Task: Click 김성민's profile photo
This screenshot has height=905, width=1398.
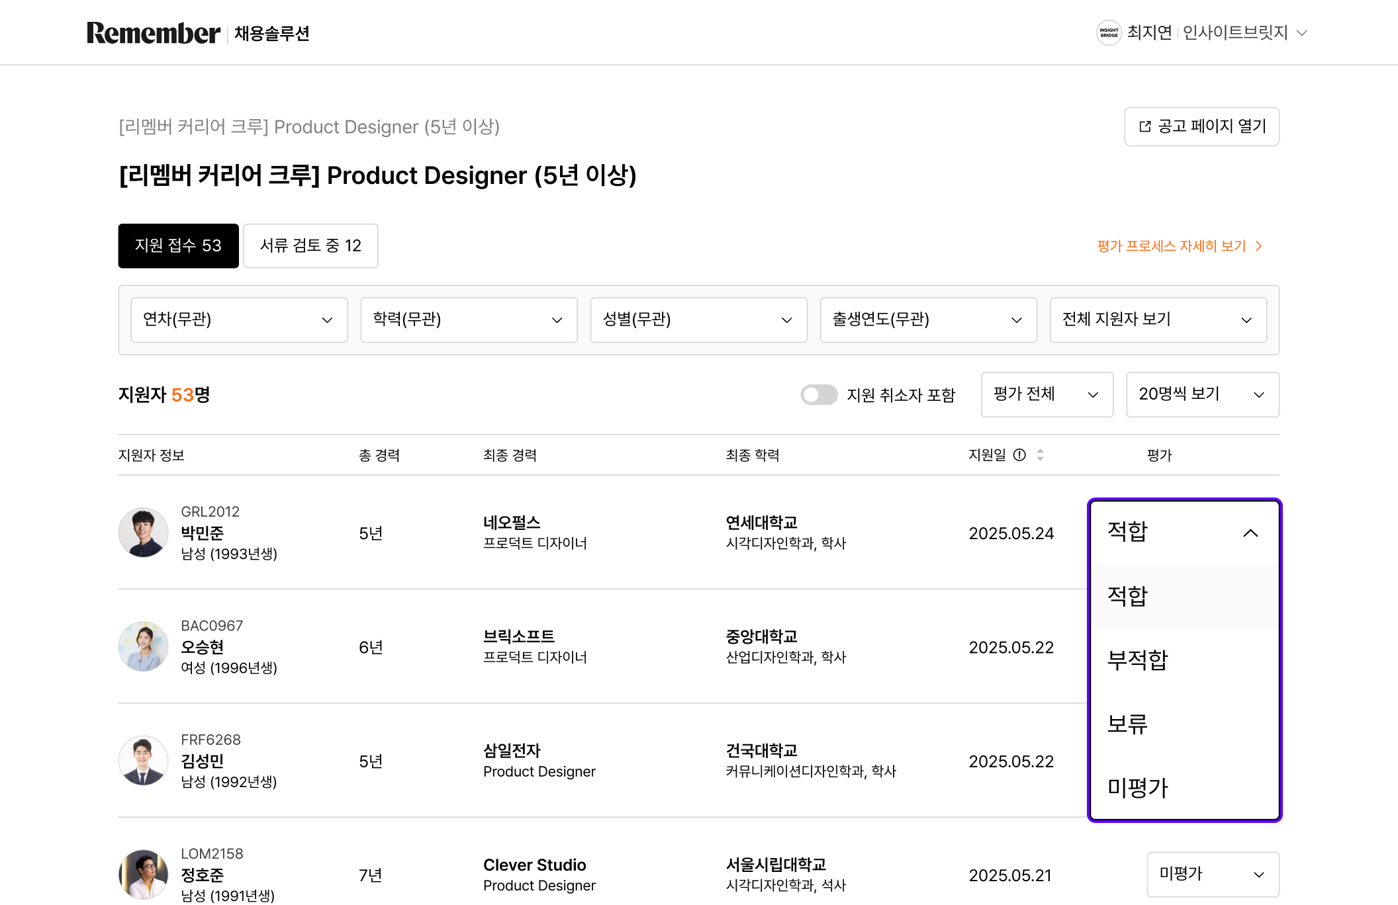Action: tap(143, 761)
